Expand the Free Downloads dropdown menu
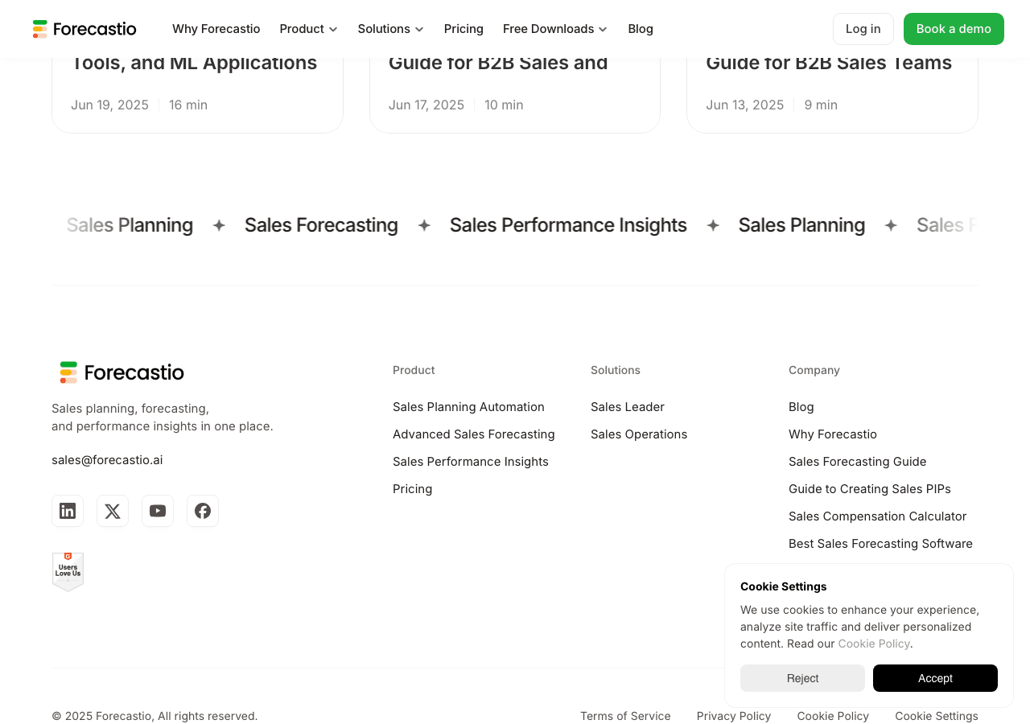Screen dimensions: 1030x724 point(555,29)
